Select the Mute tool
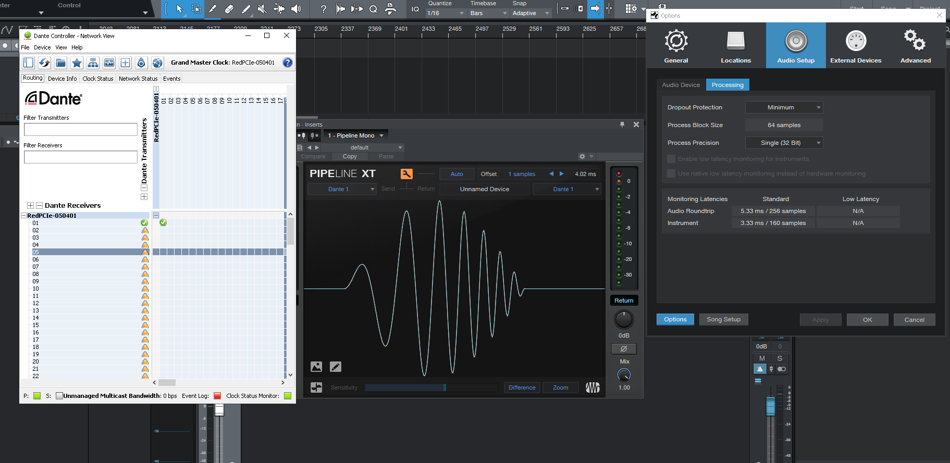Screen dimensions: 950x463 point(262,9)
